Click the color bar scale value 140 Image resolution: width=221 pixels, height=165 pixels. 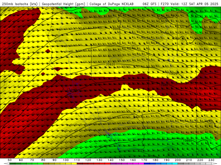coord(110,160)
